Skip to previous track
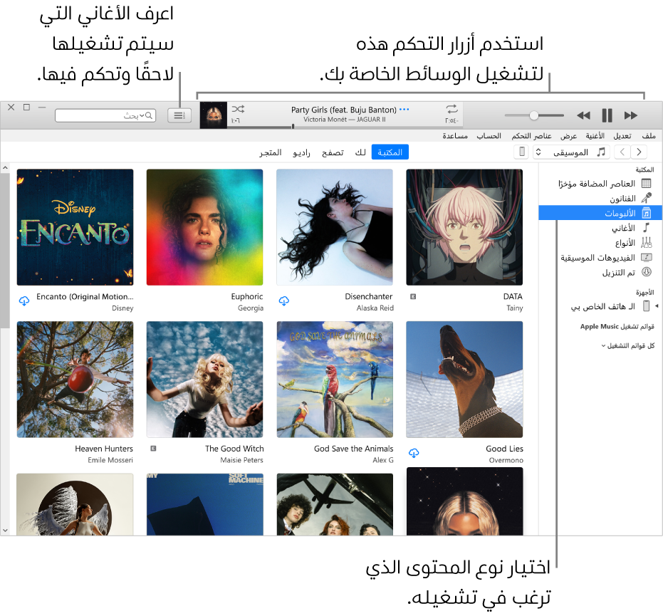Viewport: 663px width, 616px height. 583,115
